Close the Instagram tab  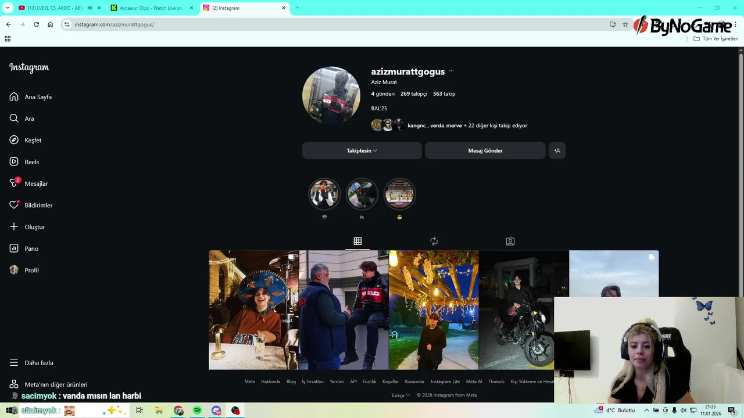pyautogui.click(x=284, y=8)
